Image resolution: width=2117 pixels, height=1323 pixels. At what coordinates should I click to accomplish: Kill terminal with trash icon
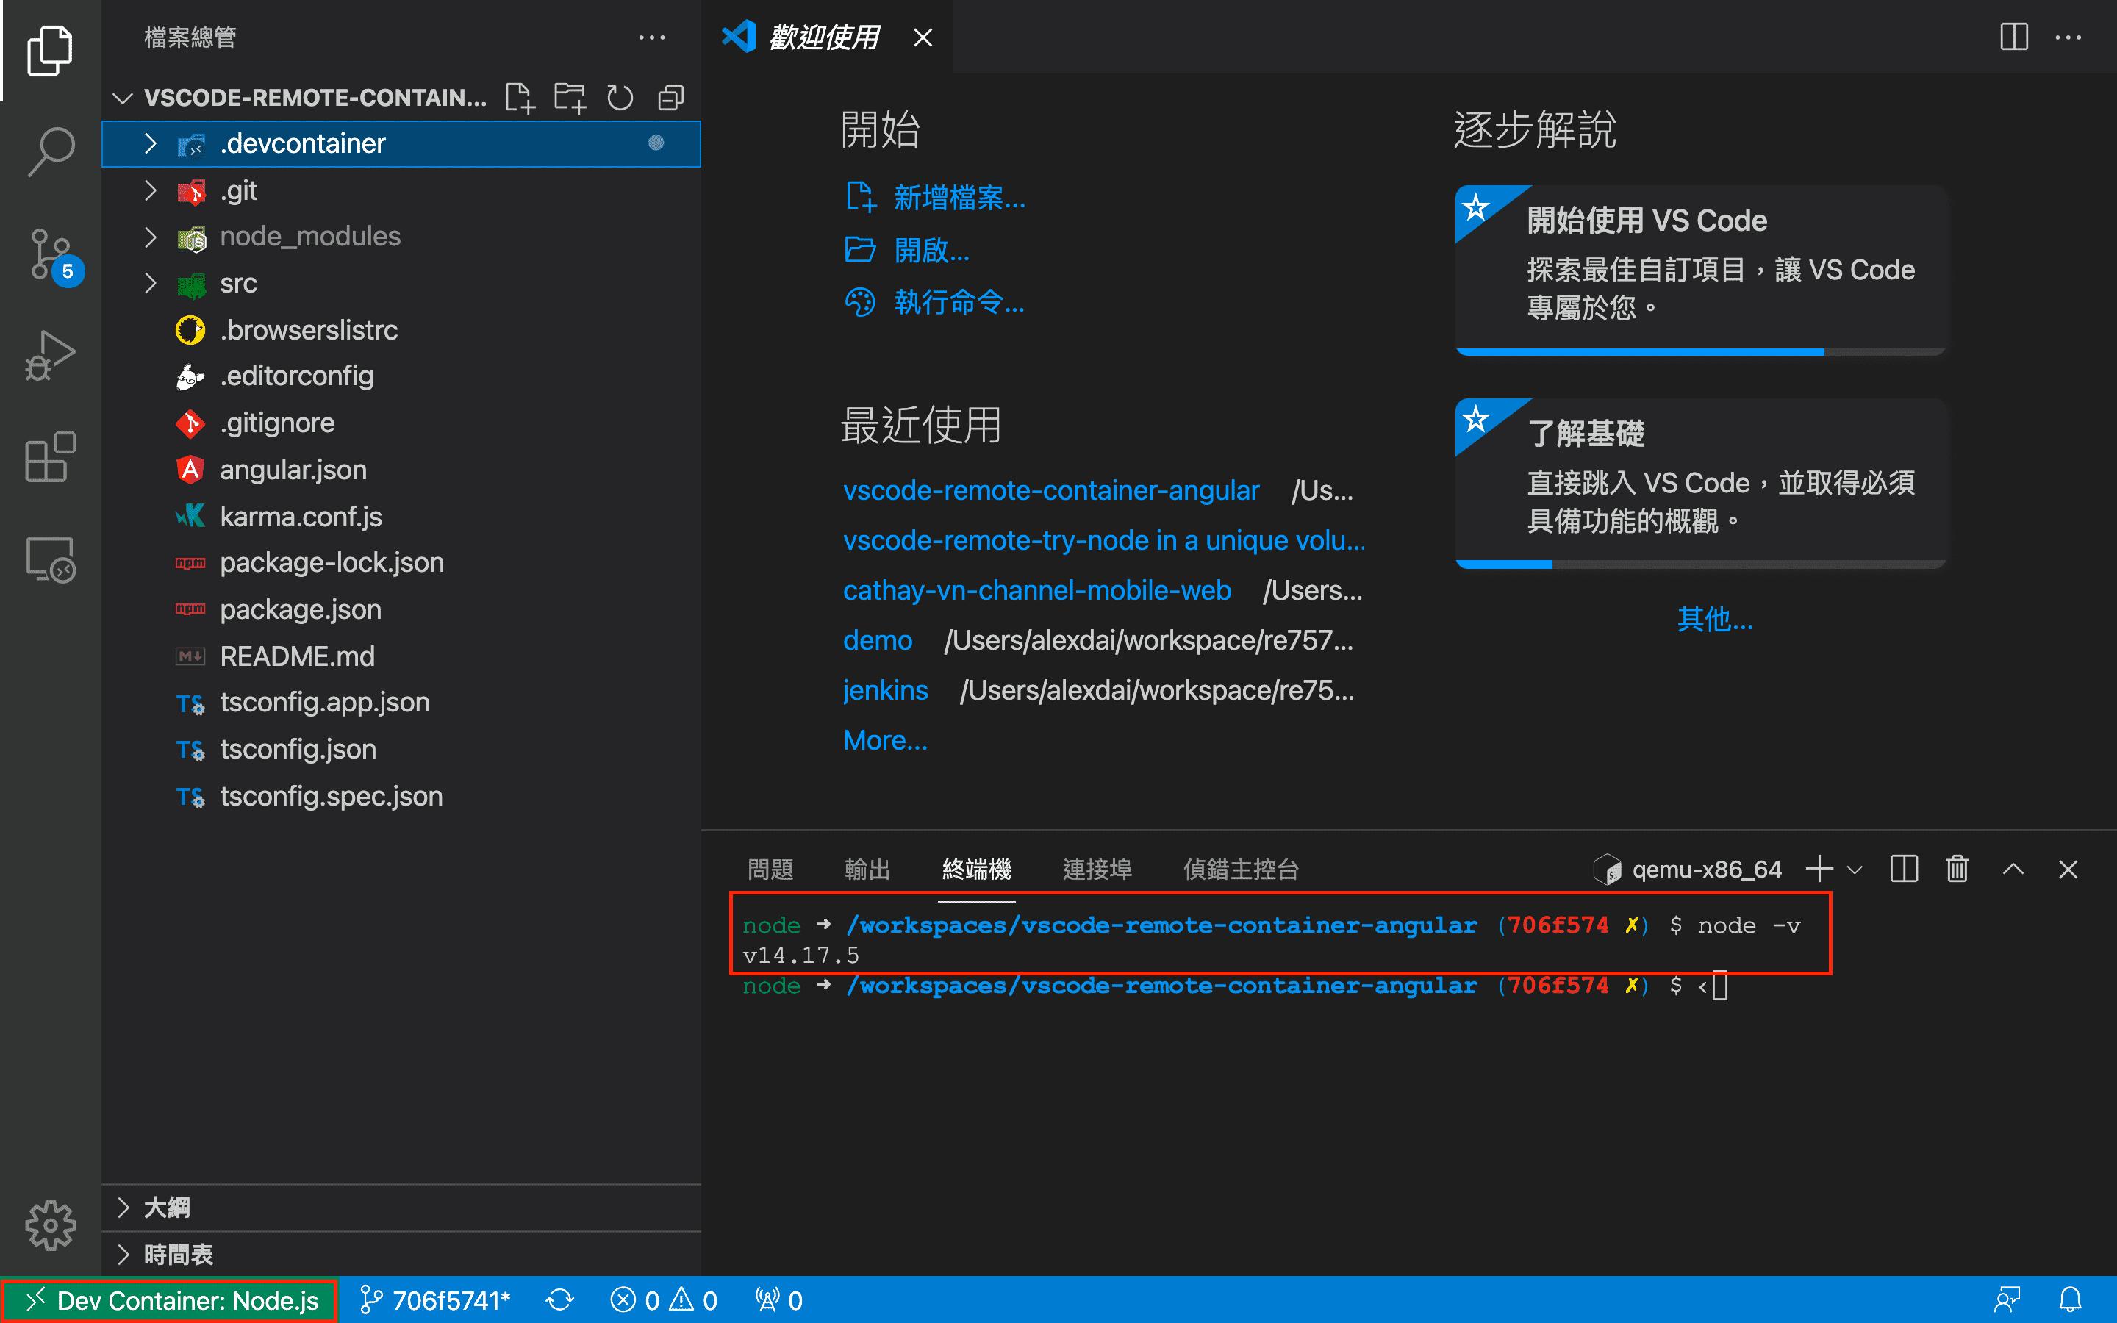pos(1957,869)
